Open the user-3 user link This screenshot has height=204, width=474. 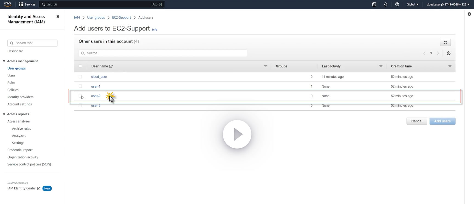tap(96, 106)
